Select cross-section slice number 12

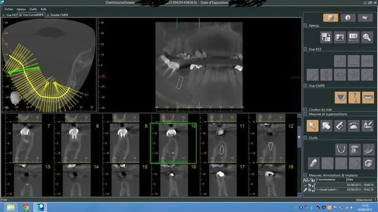click(x=271, y=143)
